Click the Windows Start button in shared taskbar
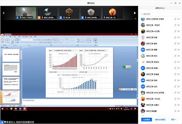This screenshot has width=182, height=124. coord(2,109)
